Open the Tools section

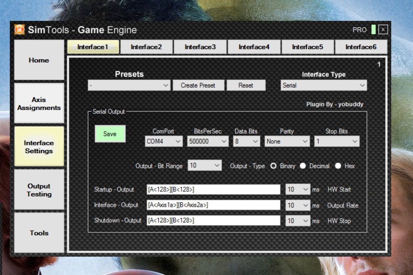39,233
